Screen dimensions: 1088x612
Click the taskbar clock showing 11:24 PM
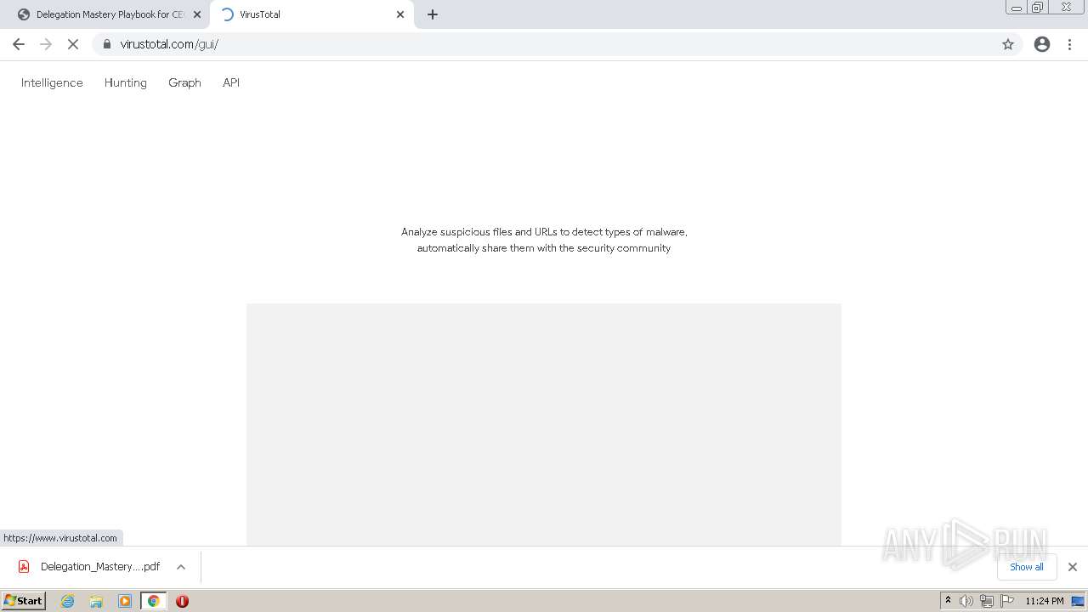(1045, 601)
